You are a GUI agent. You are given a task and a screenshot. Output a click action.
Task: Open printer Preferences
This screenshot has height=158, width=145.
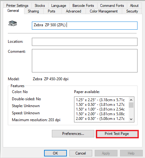tap(73, 134)
